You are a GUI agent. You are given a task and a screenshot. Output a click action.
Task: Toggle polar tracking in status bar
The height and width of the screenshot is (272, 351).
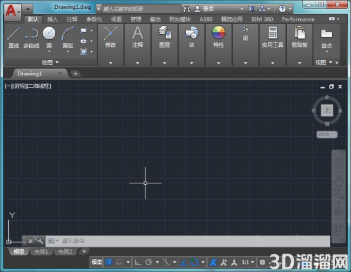(149, 262)
